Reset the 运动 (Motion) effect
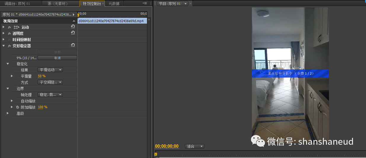 [73, 27]
